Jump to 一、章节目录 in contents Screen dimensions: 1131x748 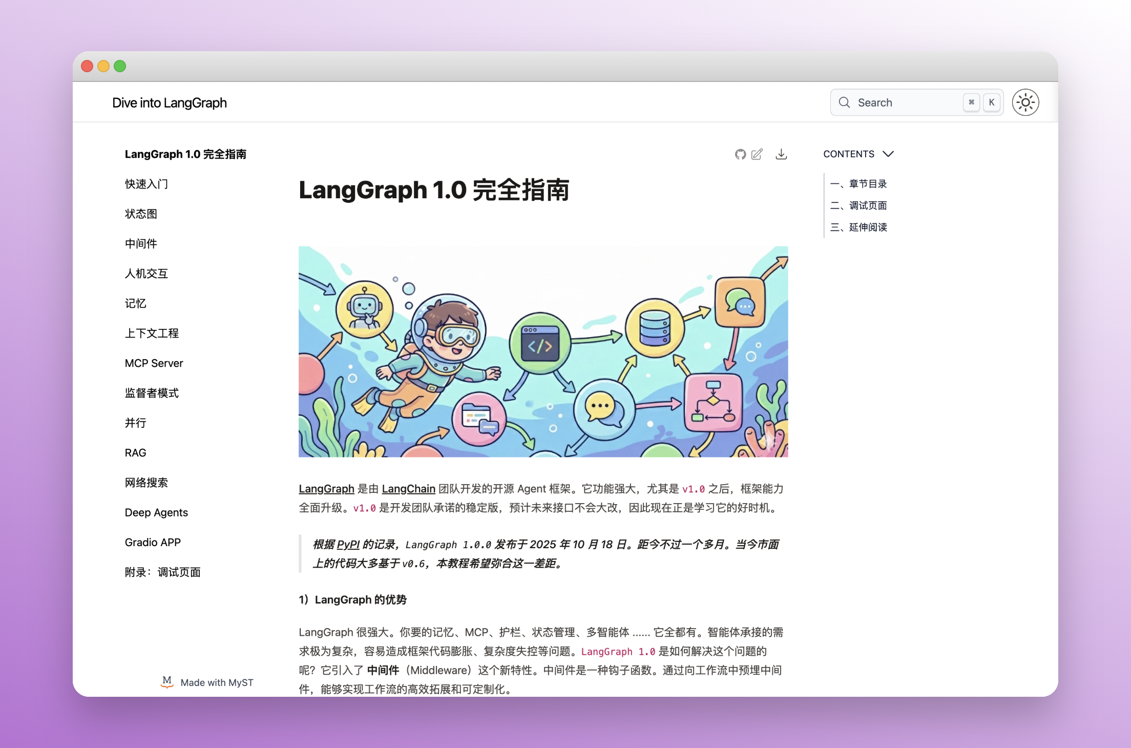858,184
